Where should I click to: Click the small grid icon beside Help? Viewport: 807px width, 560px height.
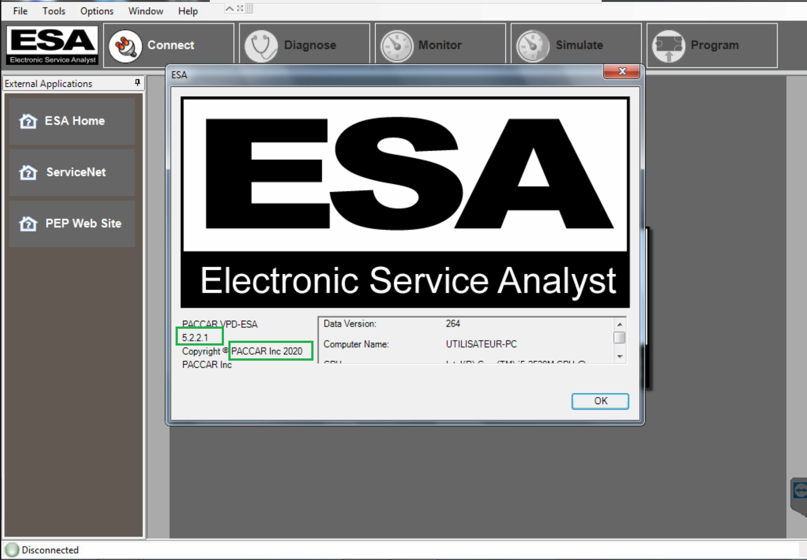coord(249,8)
